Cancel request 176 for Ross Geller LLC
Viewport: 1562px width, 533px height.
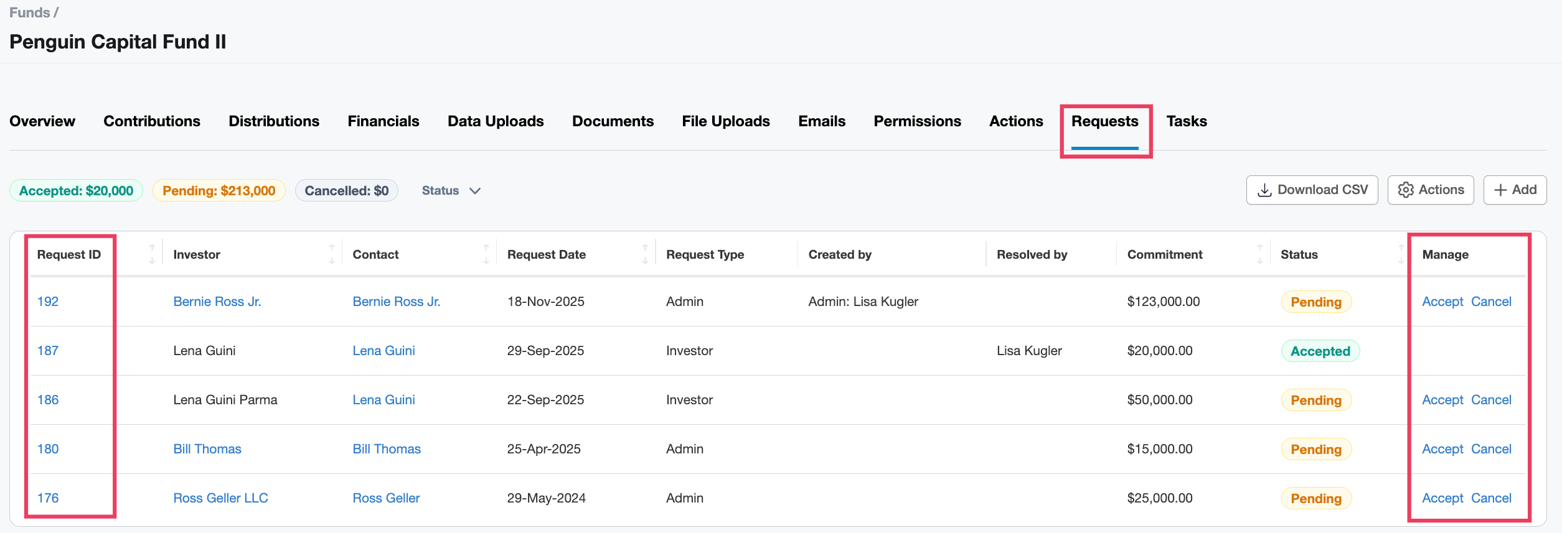pyautogui.click(x=1491, y=498)
